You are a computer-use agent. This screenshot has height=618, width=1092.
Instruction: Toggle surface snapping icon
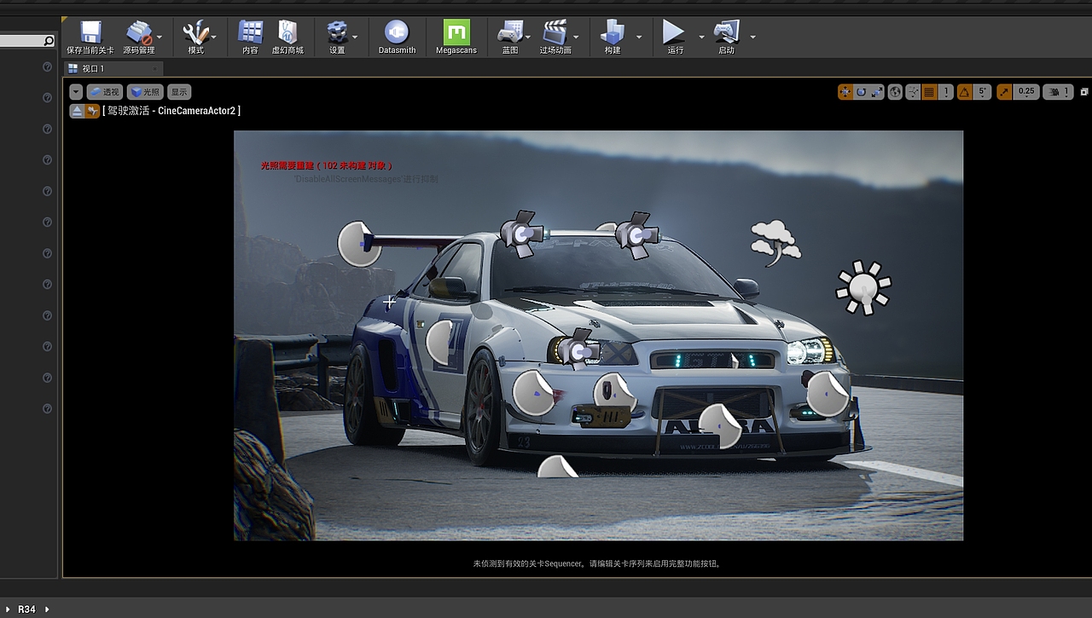point(914,92)
